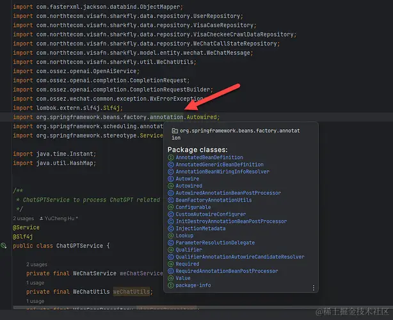
Task: Click the icon beside AnnotatedBeanDefinition
Action: [171, 157]
